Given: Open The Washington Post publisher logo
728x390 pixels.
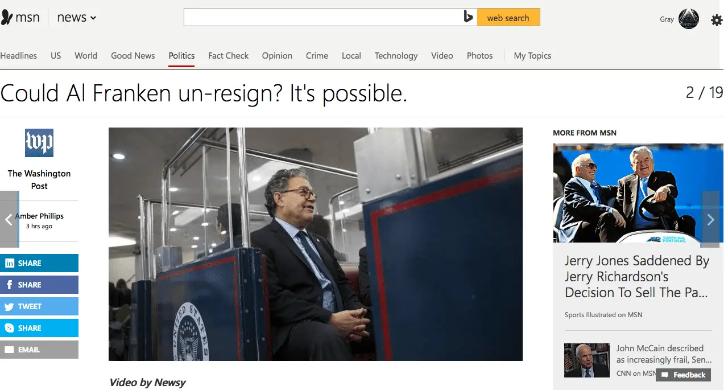Looking at the screenshot, I should click(39, 142).
